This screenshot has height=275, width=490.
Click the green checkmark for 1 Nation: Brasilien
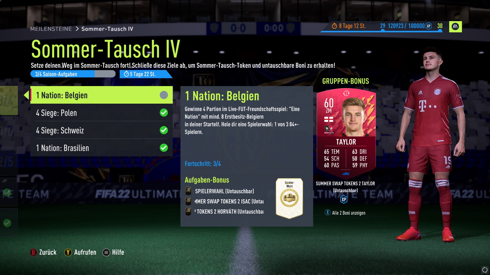[x=164, y=148]
